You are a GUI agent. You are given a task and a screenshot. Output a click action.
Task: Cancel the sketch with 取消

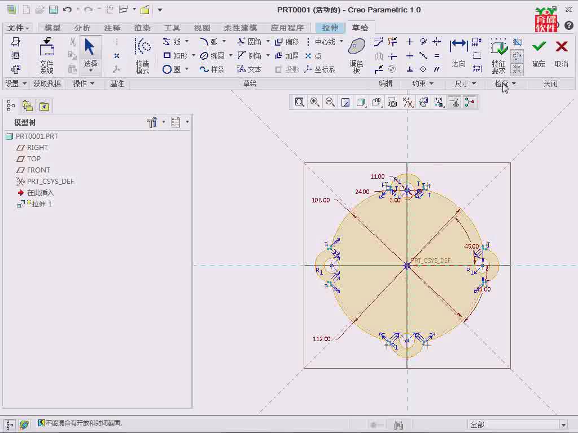pyautogui.click(x=562, y=54)
